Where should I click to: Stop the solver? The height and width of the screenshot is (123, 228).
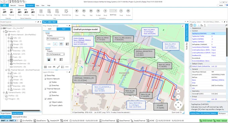click(x=33, y=12)
